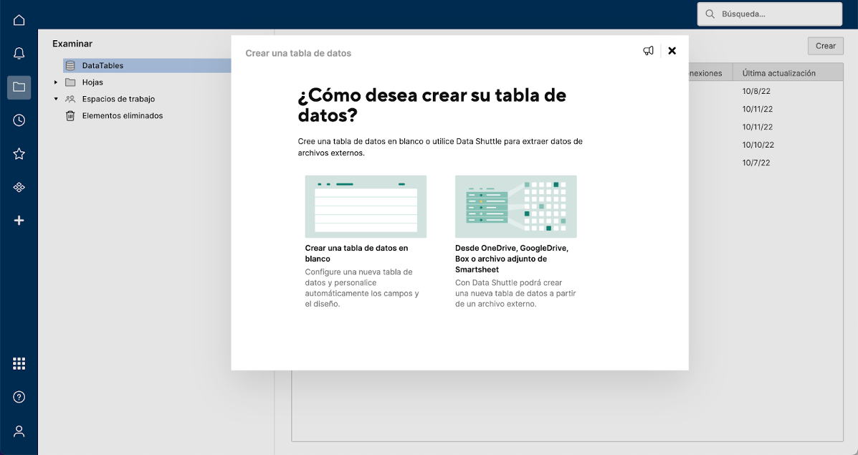Open the Account person icon
This screenshot has height=455, width=858.
(x=19, y=431)
